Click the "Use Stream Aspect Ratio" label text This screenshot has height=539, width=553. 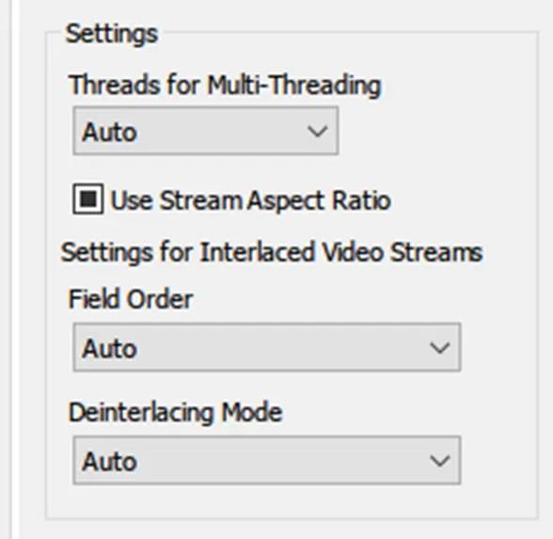[x=251, y=200]
